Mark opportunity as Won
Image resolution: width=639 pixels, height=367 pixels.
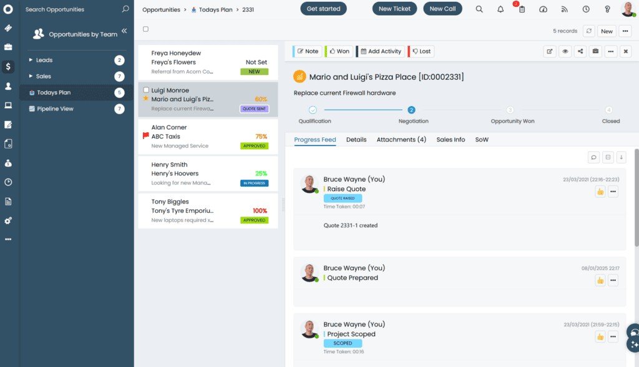click(339, 51)
